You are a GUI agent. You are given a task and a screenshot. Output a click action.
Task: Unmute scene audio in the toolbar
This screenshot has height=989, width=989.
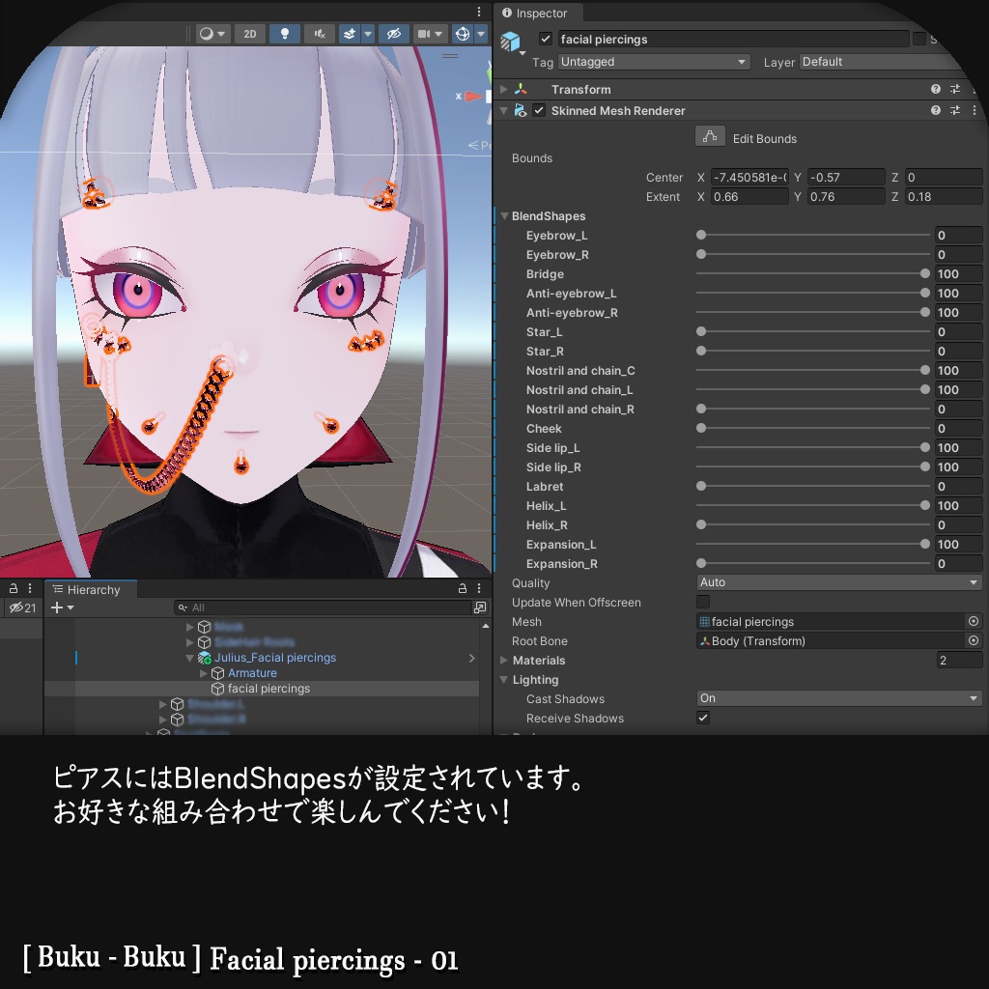coord(320,33)
